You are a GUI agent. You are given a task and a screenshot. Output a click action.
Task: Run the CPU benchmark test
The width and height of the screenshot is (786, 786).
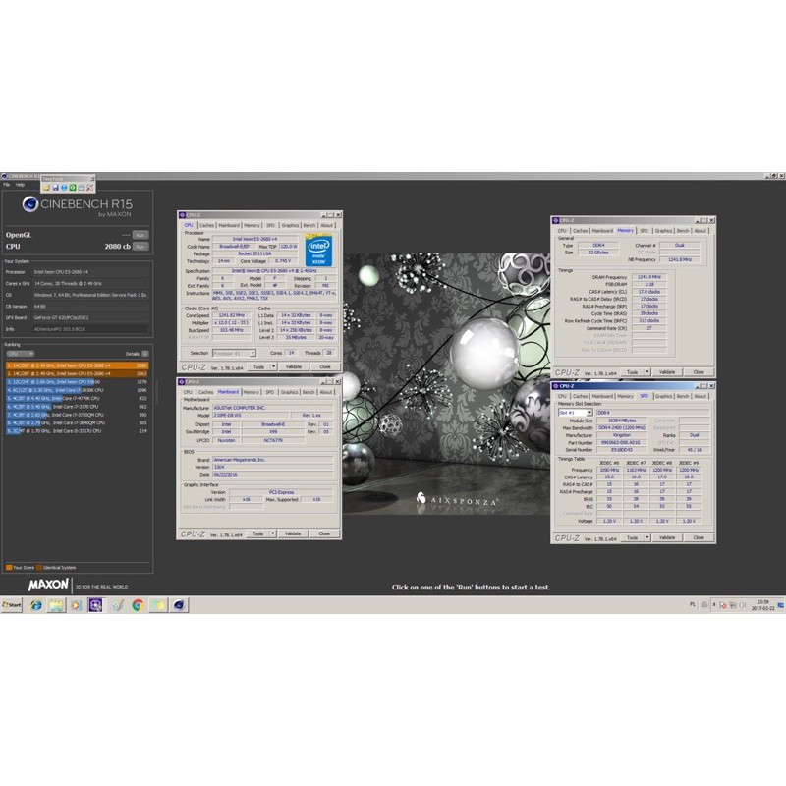(x=140, y=247)
